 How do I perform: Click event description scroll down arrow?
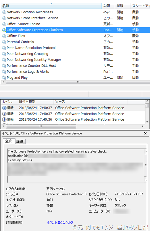coord(146,180)
